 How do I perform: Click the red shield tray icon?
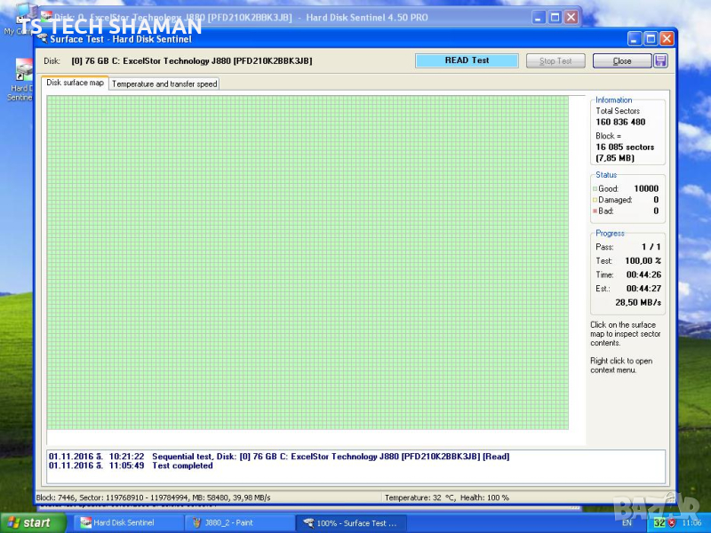click(x=672, y=523)
